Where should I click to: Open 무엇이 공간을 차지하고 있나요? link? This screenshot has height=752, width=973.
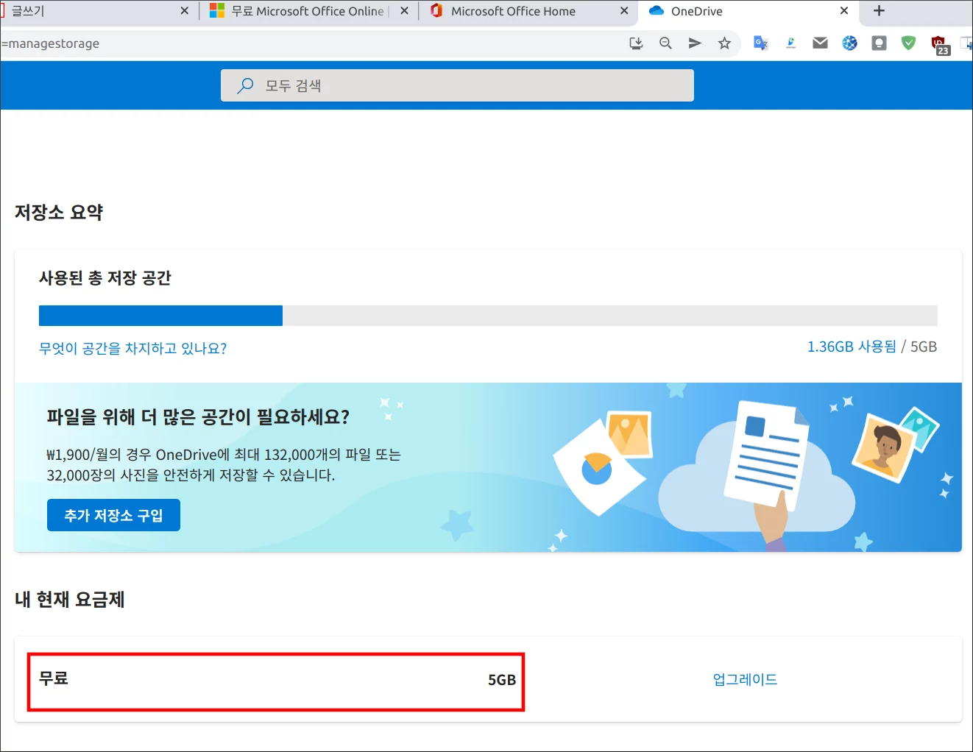coord(132,348)
